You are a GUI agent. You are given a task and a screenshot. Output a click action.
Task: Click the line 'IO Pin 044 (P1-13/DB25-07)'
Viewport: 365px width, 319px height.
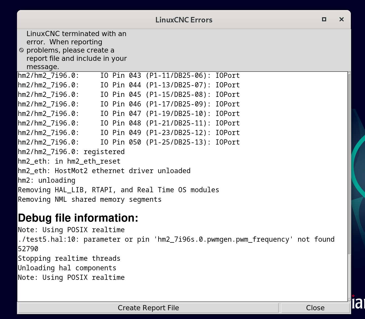tap(129, 85)
